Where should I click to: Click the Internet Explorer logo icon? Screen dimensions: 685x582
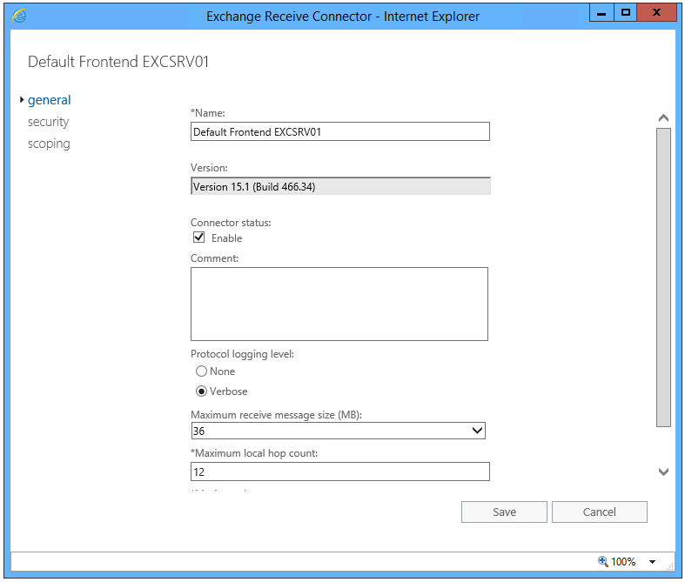pyautogui.click(x=19, y=17)
